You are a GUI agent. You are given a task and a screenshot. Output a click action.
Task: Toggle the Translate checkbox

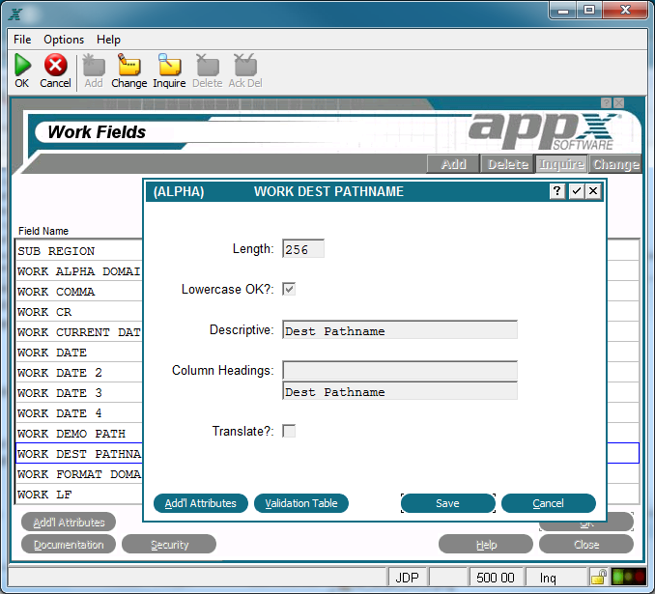[x=289, y=431]
